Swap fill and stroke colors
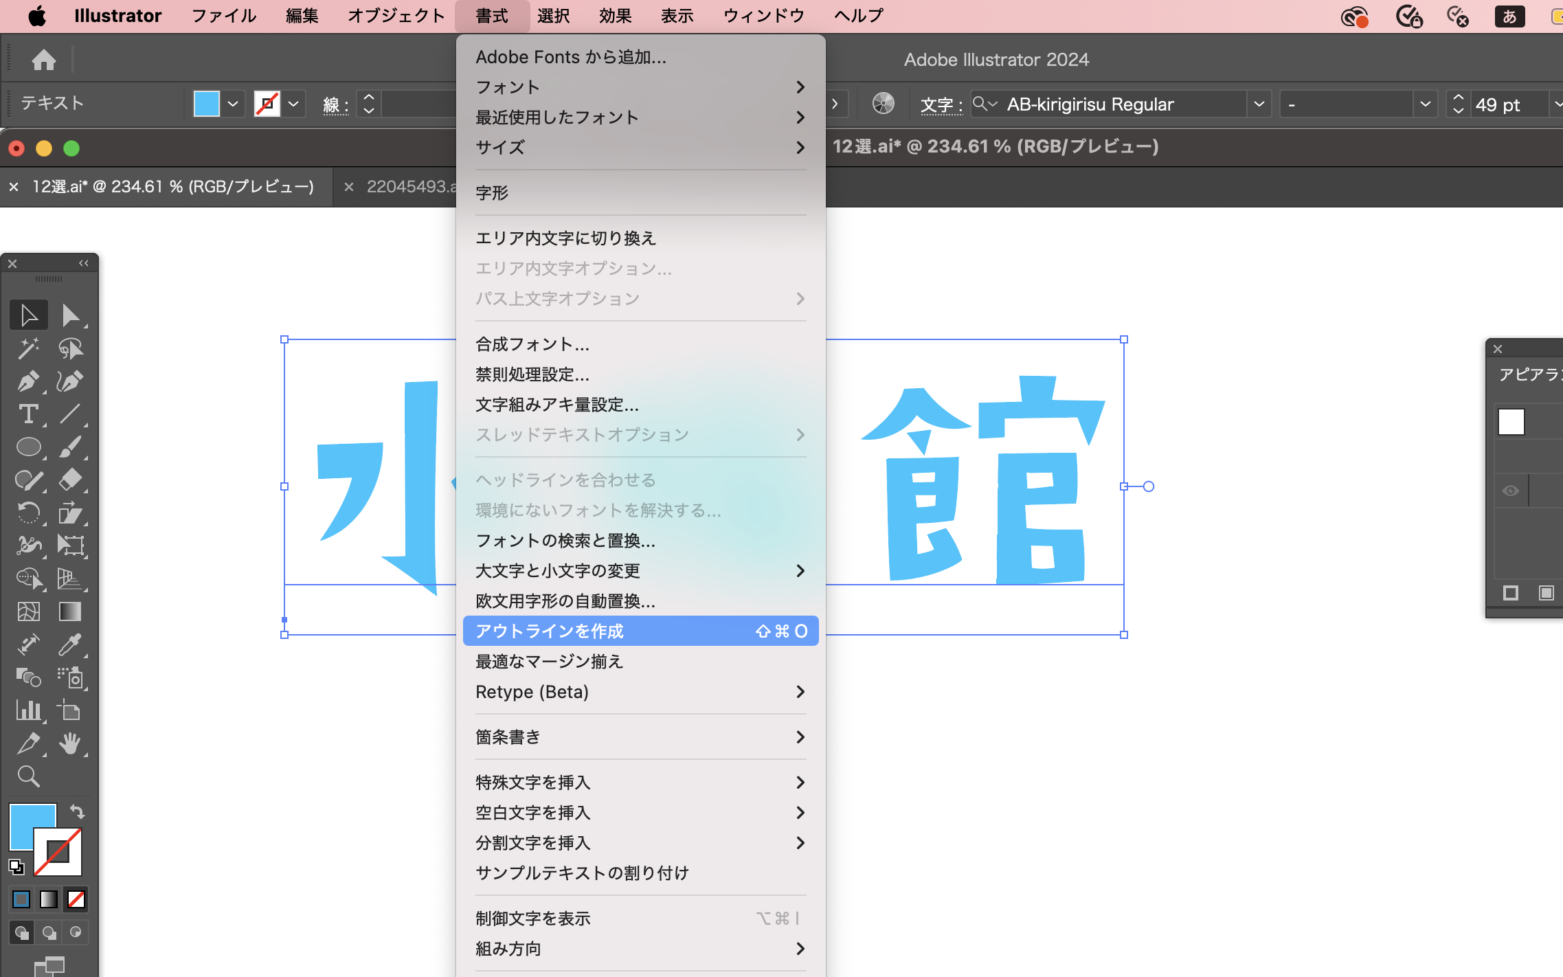Image resolution: width=1563 pixels, height=977 pixels. pyautogui.click(x=78, y=812)
